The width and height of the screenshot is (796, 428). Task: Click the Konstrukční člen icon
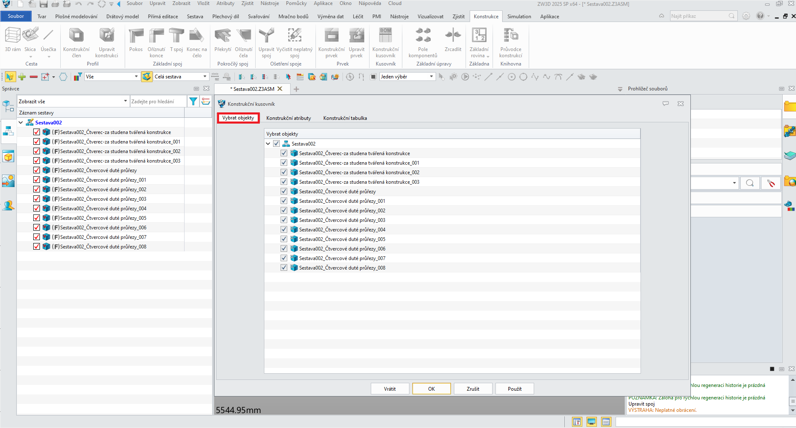tap(76, 36)
